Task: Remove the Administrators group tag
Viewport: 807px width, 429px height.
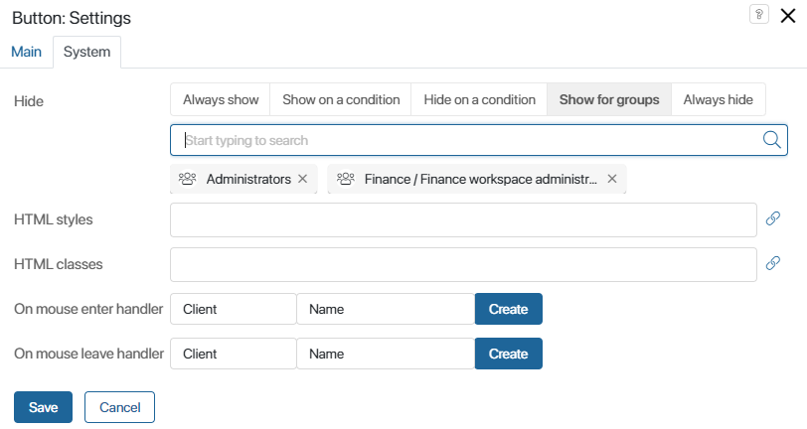Action: (302, 180)
